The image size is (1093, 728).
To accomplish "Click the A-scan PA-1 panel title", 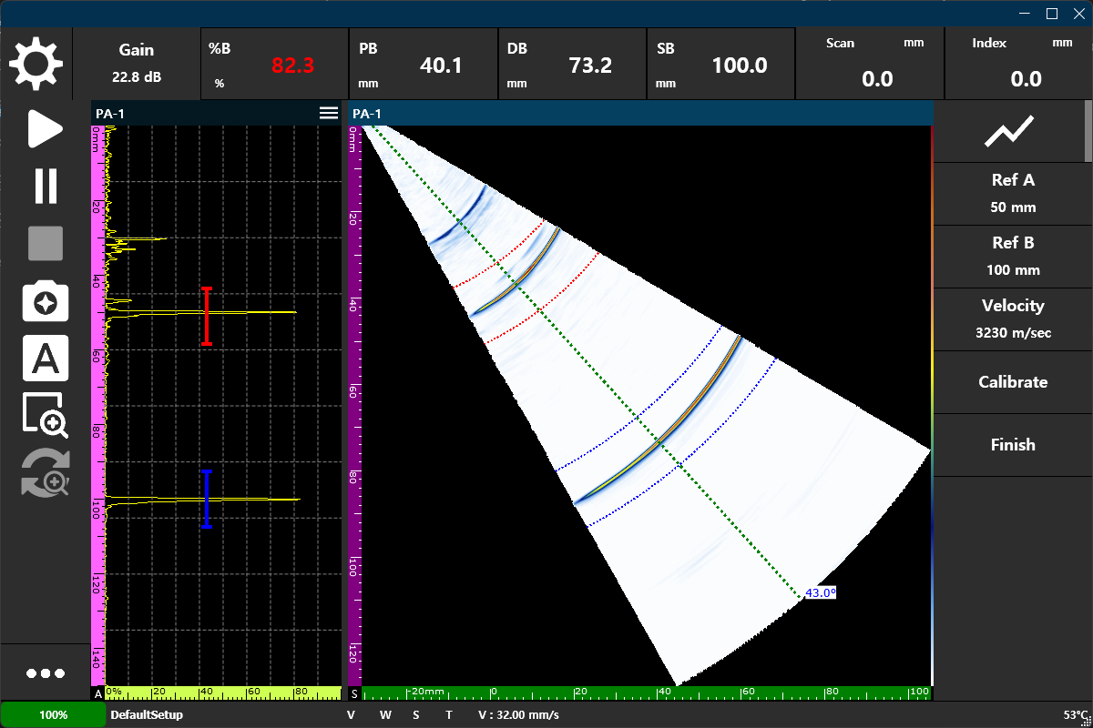I will (111, 113).
